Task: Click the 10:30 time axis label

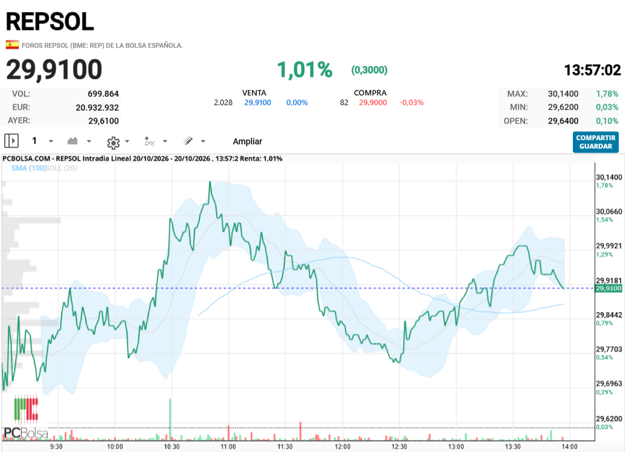Action: [171, 447]
